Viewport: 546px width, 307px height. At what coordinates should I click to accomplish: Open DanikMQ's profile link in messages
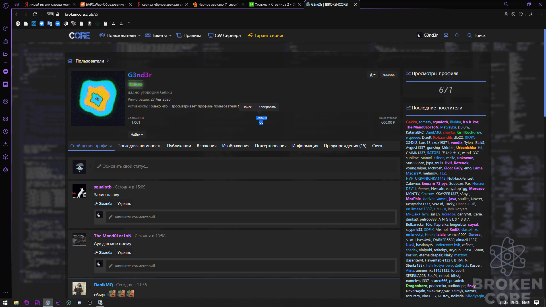pyautogui.click(x=104, y=285)
